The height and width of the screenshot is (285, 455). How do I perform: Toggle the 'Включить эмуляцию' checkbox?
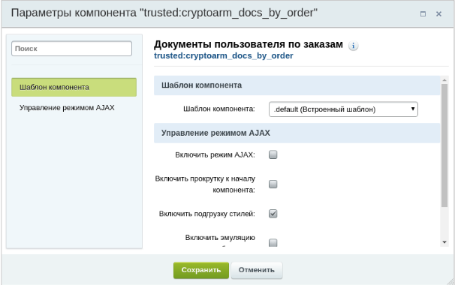tap(273, 243)
